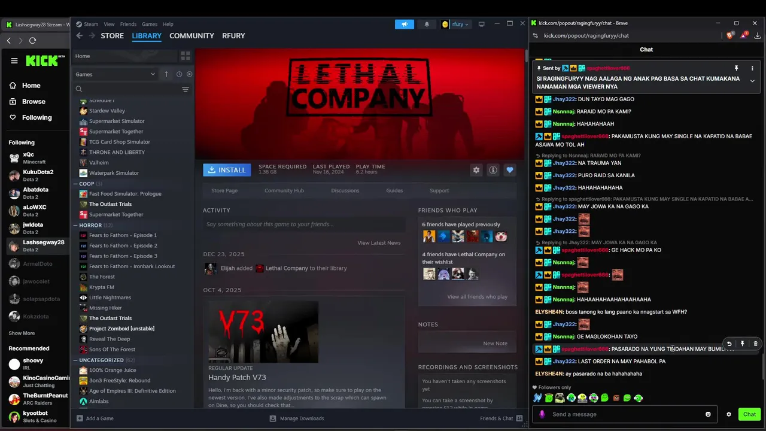Open Handy Patch V73 news thumbnail

click(x=263, y=332)
